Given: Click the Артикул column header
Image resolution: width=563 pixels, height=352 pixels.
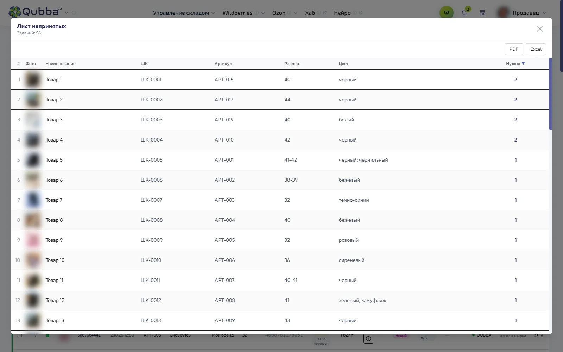Looking at the screenshot, I should click(223, 64).
